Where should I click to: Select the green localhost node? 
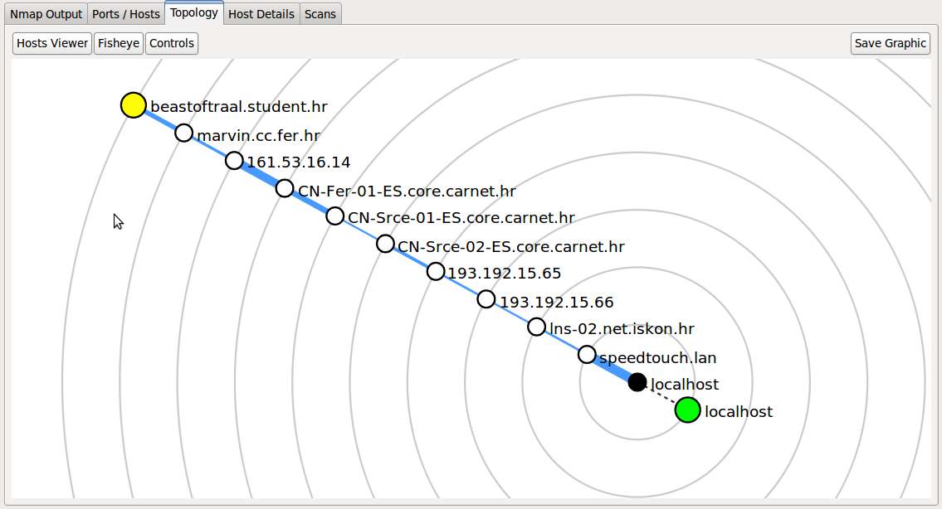point(688,410)
